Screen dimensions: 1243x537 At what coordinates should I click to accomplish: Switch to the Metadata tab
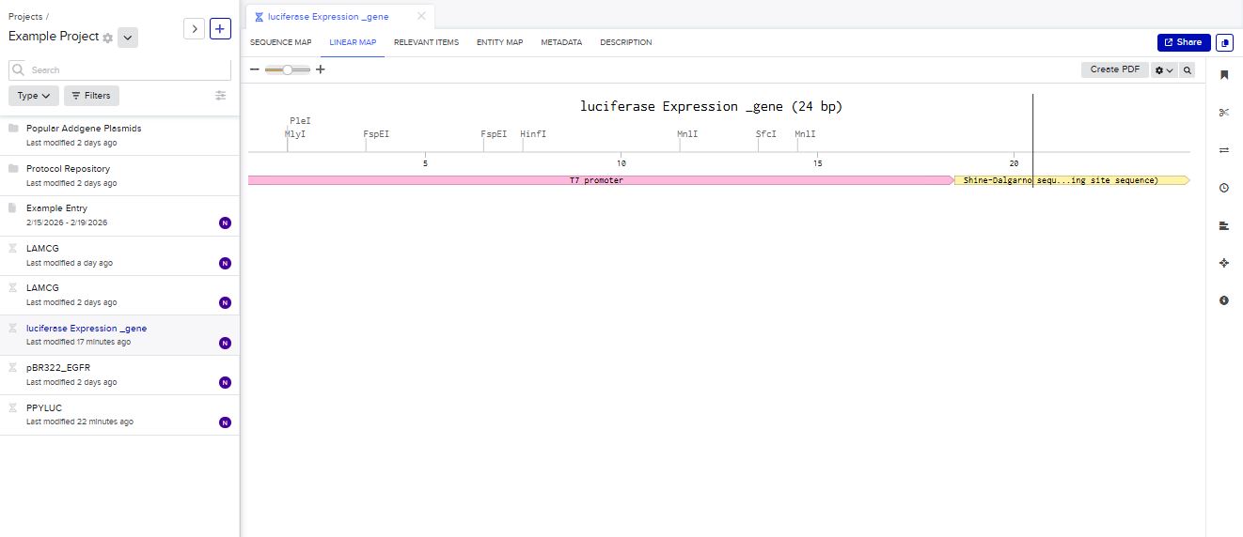[561, 42]
